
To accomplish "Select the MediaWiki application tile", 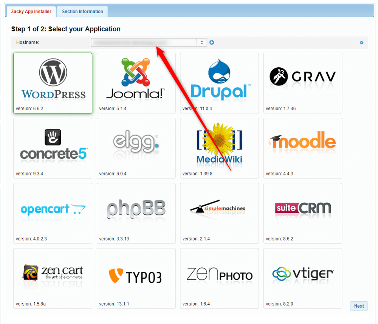I will point(219,148).
